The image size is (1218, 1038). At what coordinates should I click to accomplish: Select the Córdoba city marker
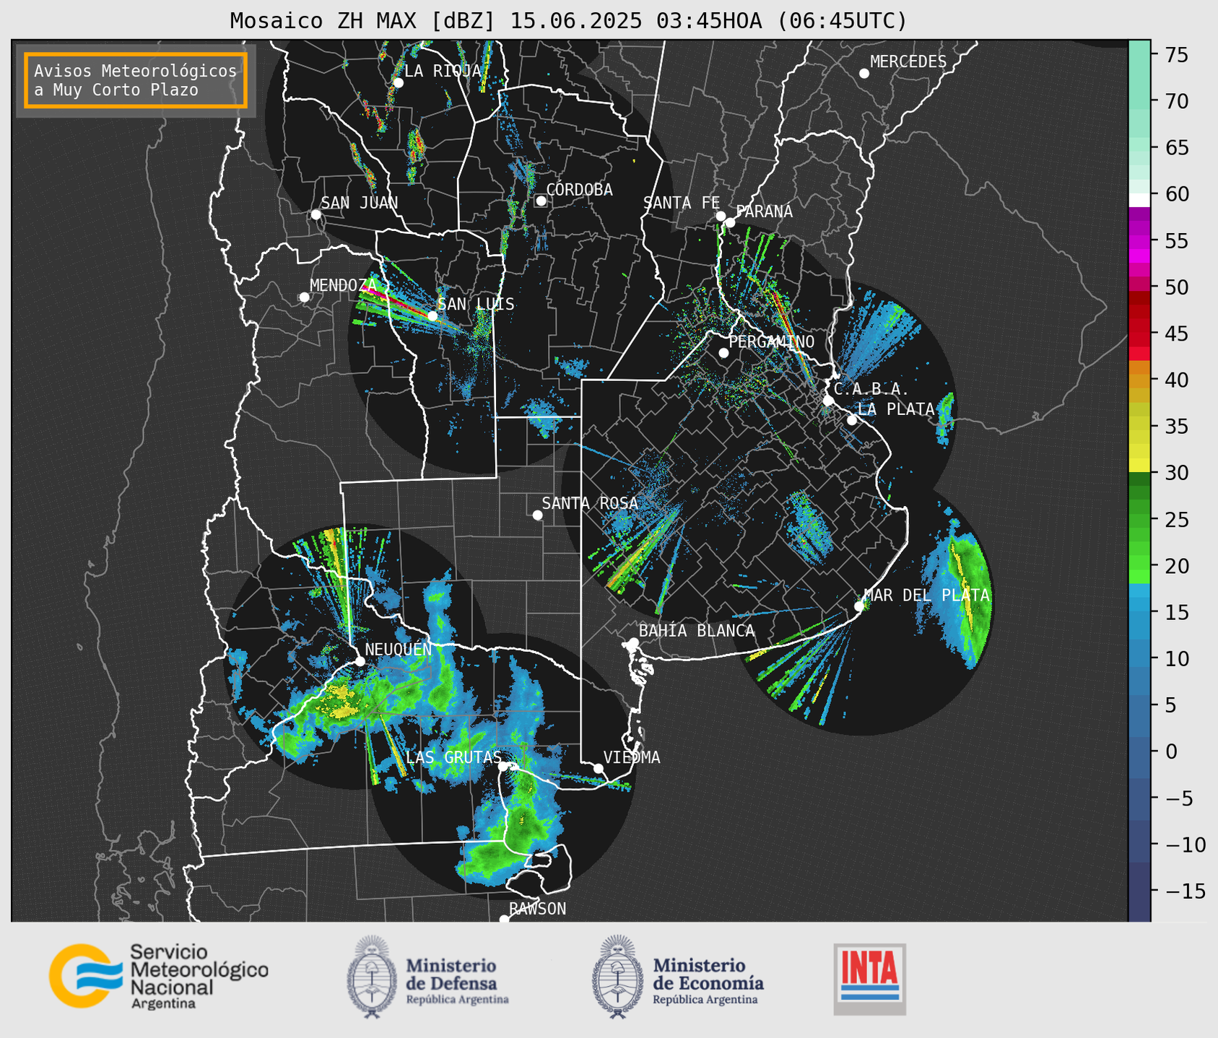[x=541, y=201]
